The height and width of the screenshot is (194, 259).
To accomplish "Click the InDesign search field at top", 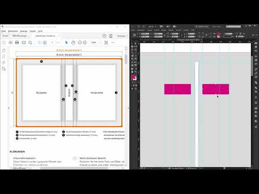I will tap(233, 26).
